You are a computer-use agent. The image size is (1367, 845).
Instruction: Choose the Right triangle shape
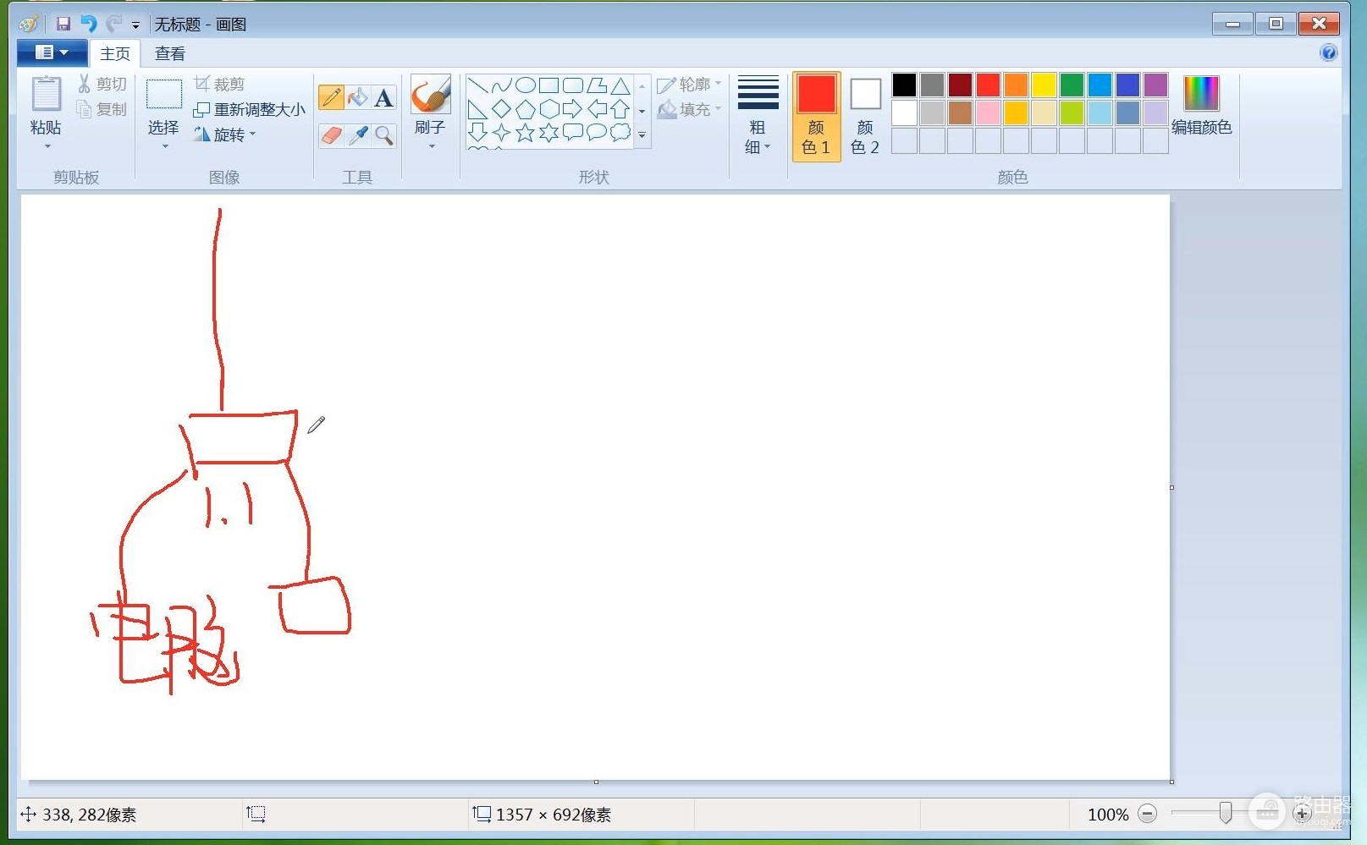(x=477, y=109)
